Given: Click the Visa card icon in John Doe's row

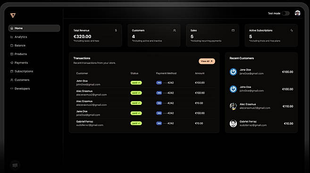Looking at the screenshot, I should click(x=159, y=83).
